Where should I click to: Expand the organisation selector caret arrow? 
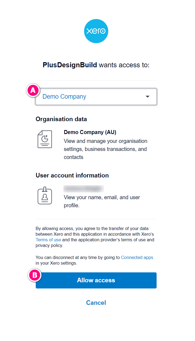(x=147, y=97)
